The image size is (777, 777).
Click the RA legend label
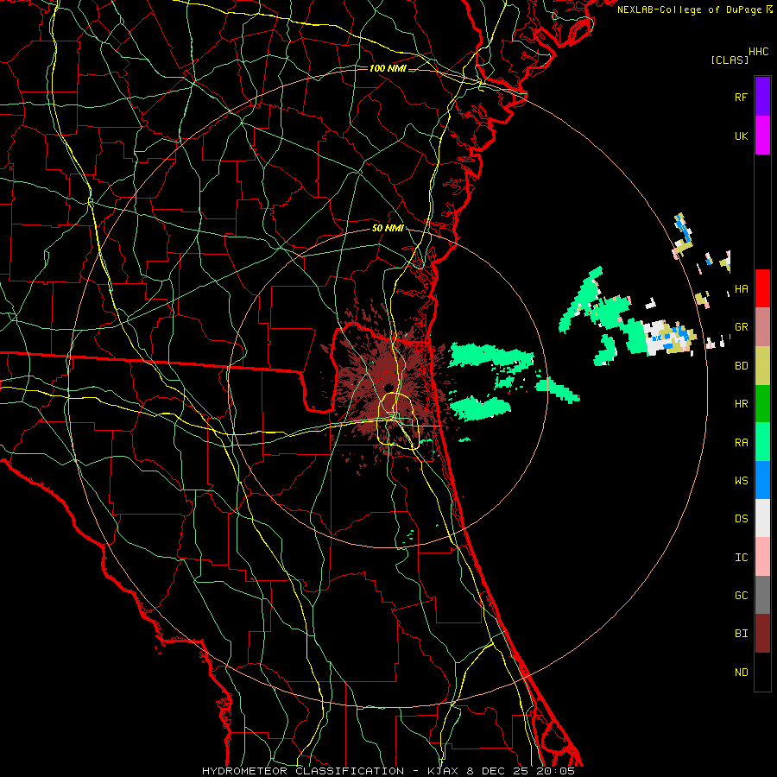[x=741, y=443]
